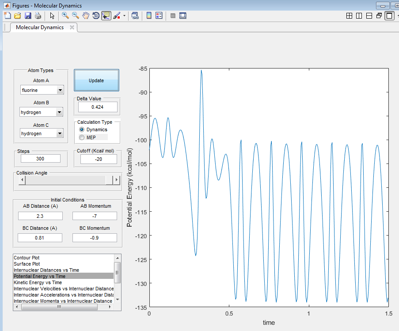Activate the Rotate 3D tool
The image size is (399, 331).
pyautogui.click(x=96, y=16)
